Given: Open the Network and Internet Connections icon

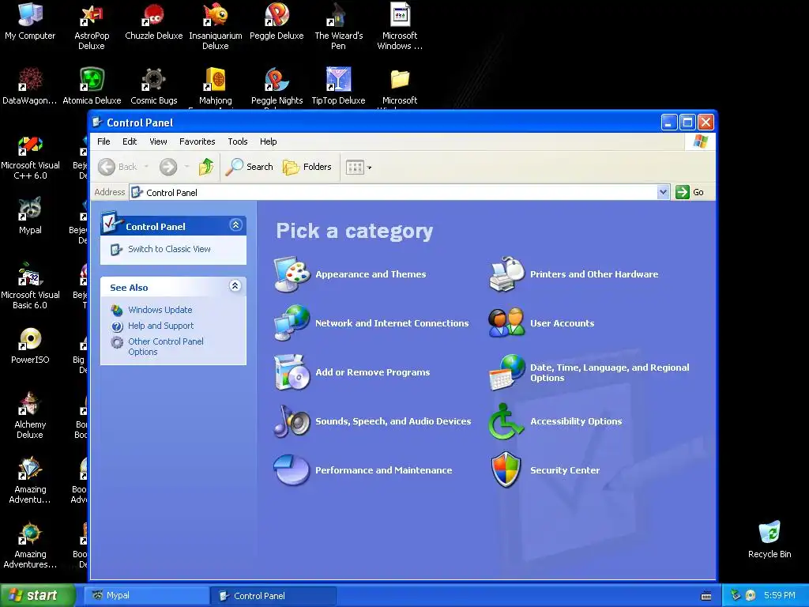Looking at the screenshot, I should click(292, 323).
